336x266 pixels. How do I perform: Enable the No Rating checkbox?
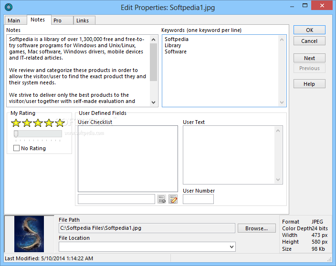[16, 148]
